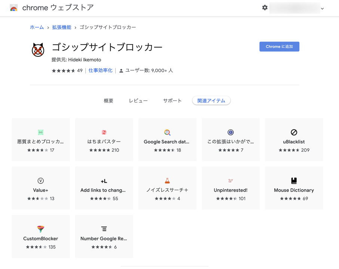Open the CustomBlocker funnel icon
This screenshot has width=339, height=269.
(41, 229)
